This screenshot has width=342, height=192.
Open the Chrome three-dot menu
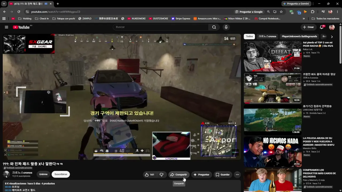tap(337, 12)
